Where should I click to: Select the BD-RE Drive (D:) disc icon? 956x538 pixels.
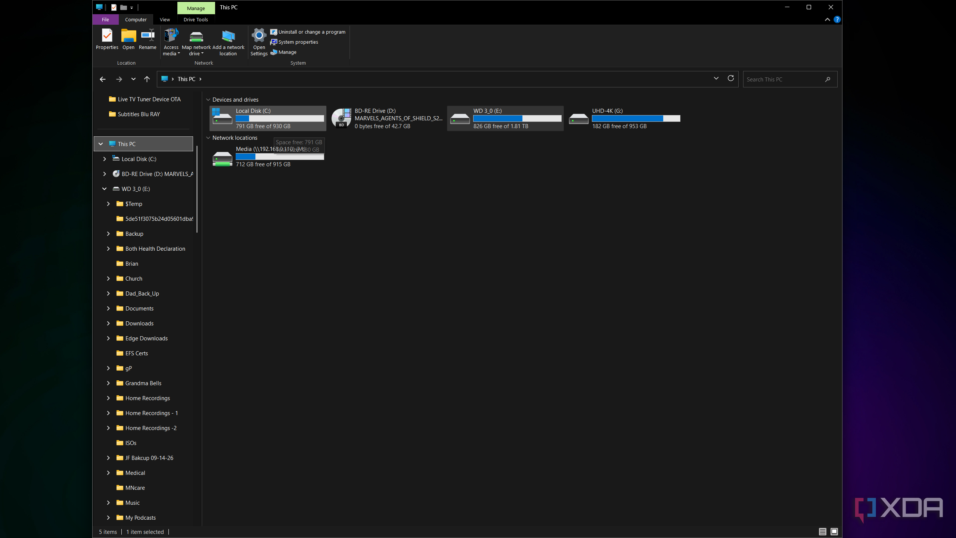pos(341,118)
